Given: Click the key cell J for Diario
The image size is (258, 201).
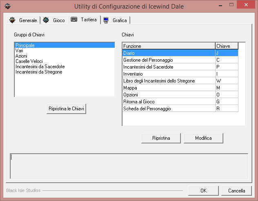Looking at the screenshot, I should (227, 53).
